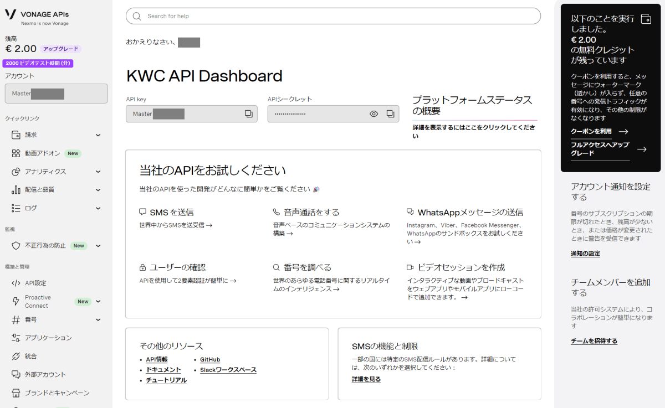Expand the 番号 menu chevron

[x=98, y=319]
